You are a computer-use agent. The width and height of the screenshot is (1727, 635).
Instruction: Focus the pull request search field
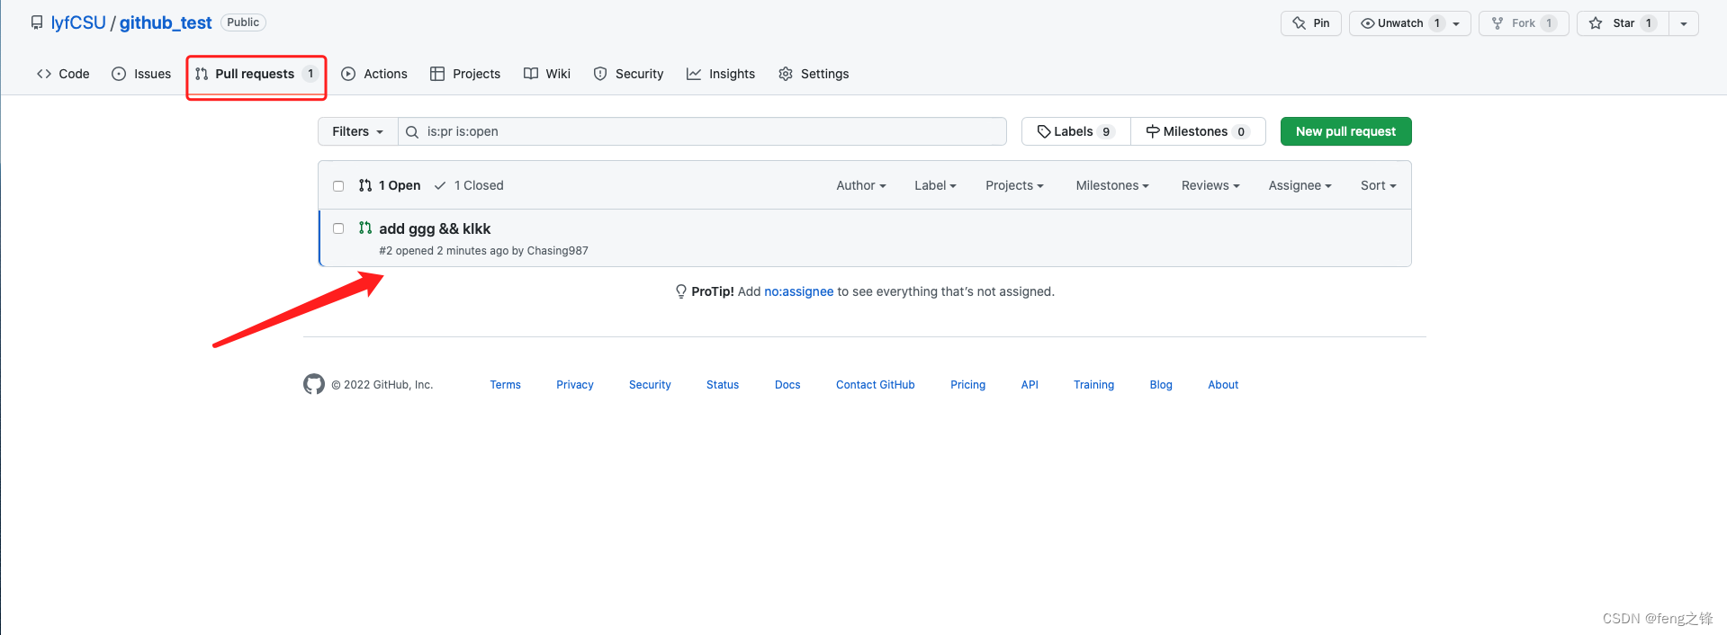[x=703, y=131]
